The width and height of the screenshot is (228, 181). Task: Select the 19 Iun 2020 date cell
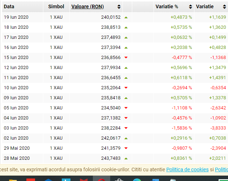coord(16,17)
